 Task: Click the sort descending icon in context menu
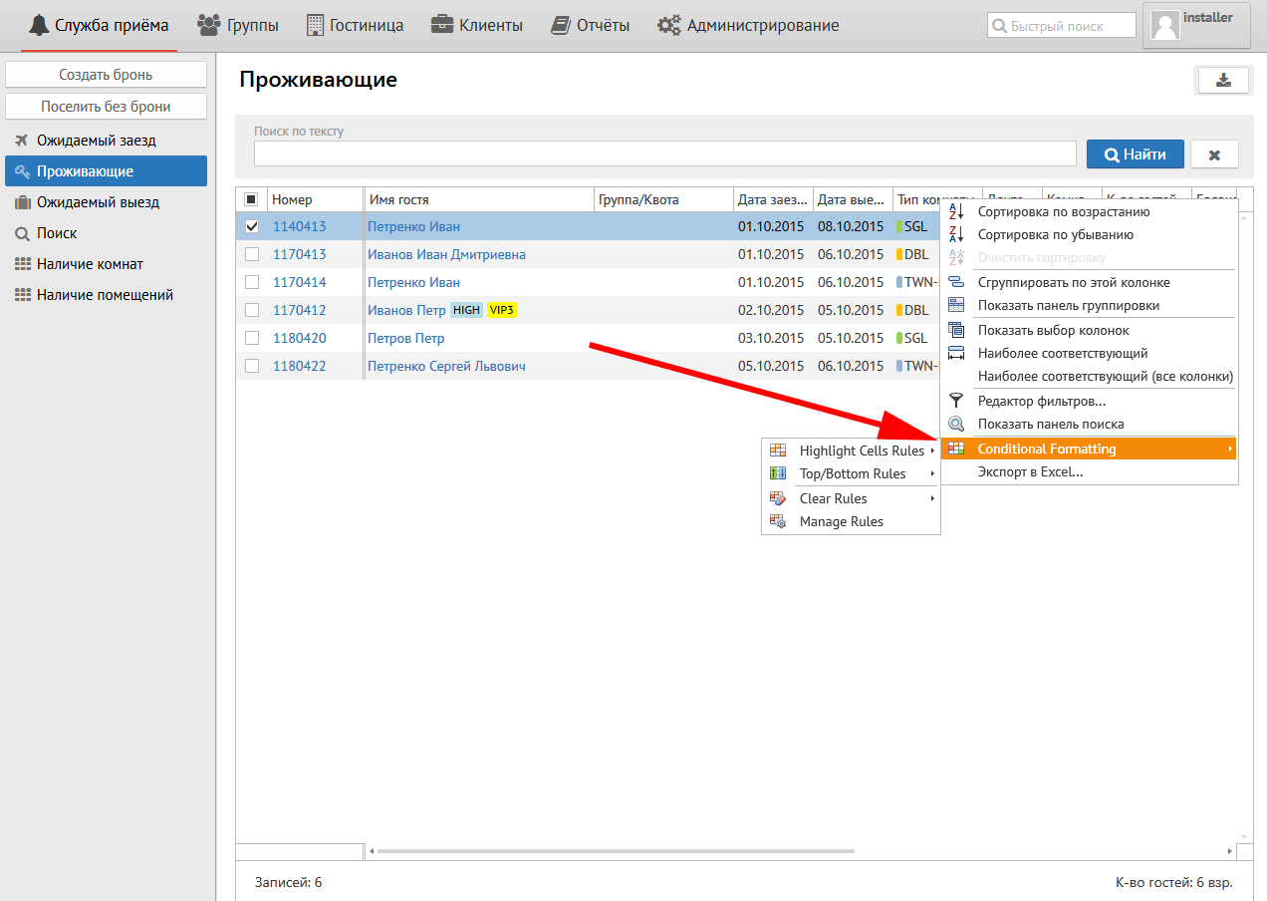tap(956, 235)
